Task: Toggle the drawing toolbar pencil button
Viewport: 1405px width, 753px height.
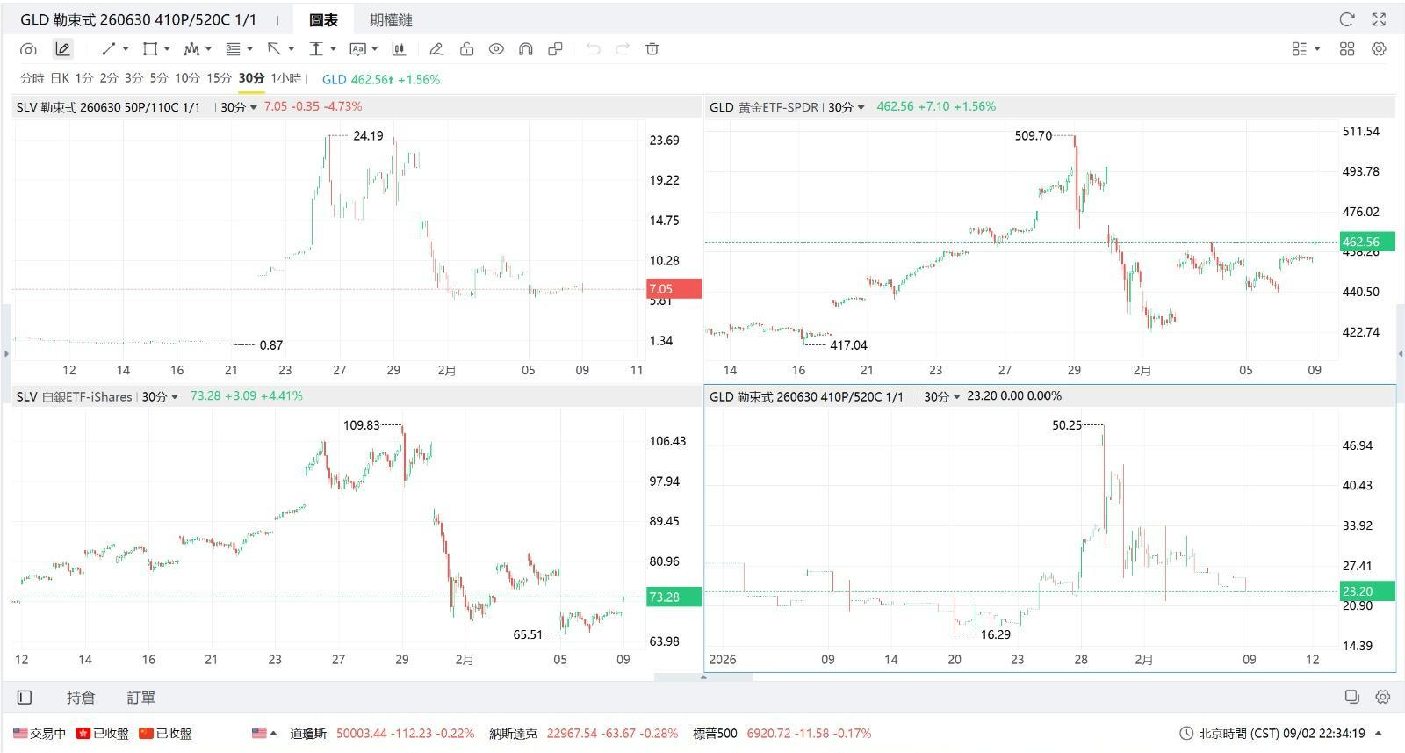Action: point(62,49)
